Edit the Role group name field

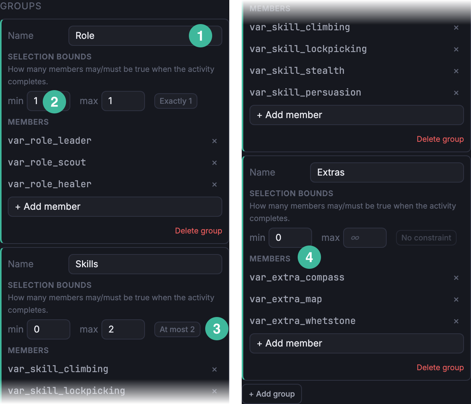(145, 36)
